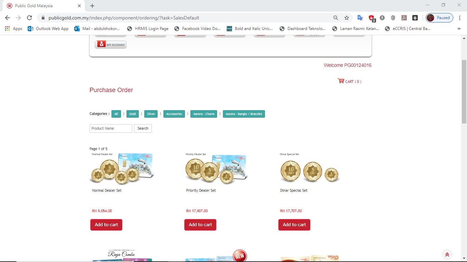Open the Google Translate extension
Image resolution: width=467 pixels, height=262 pixels.
360,18
